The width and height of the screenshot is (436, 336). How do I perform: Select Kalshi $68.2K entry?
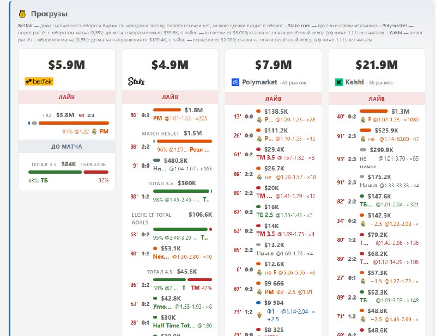click(377, 258)
